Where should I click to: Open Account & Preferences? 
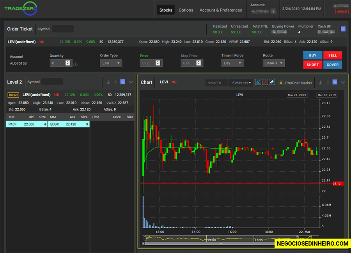click(221, 10)
